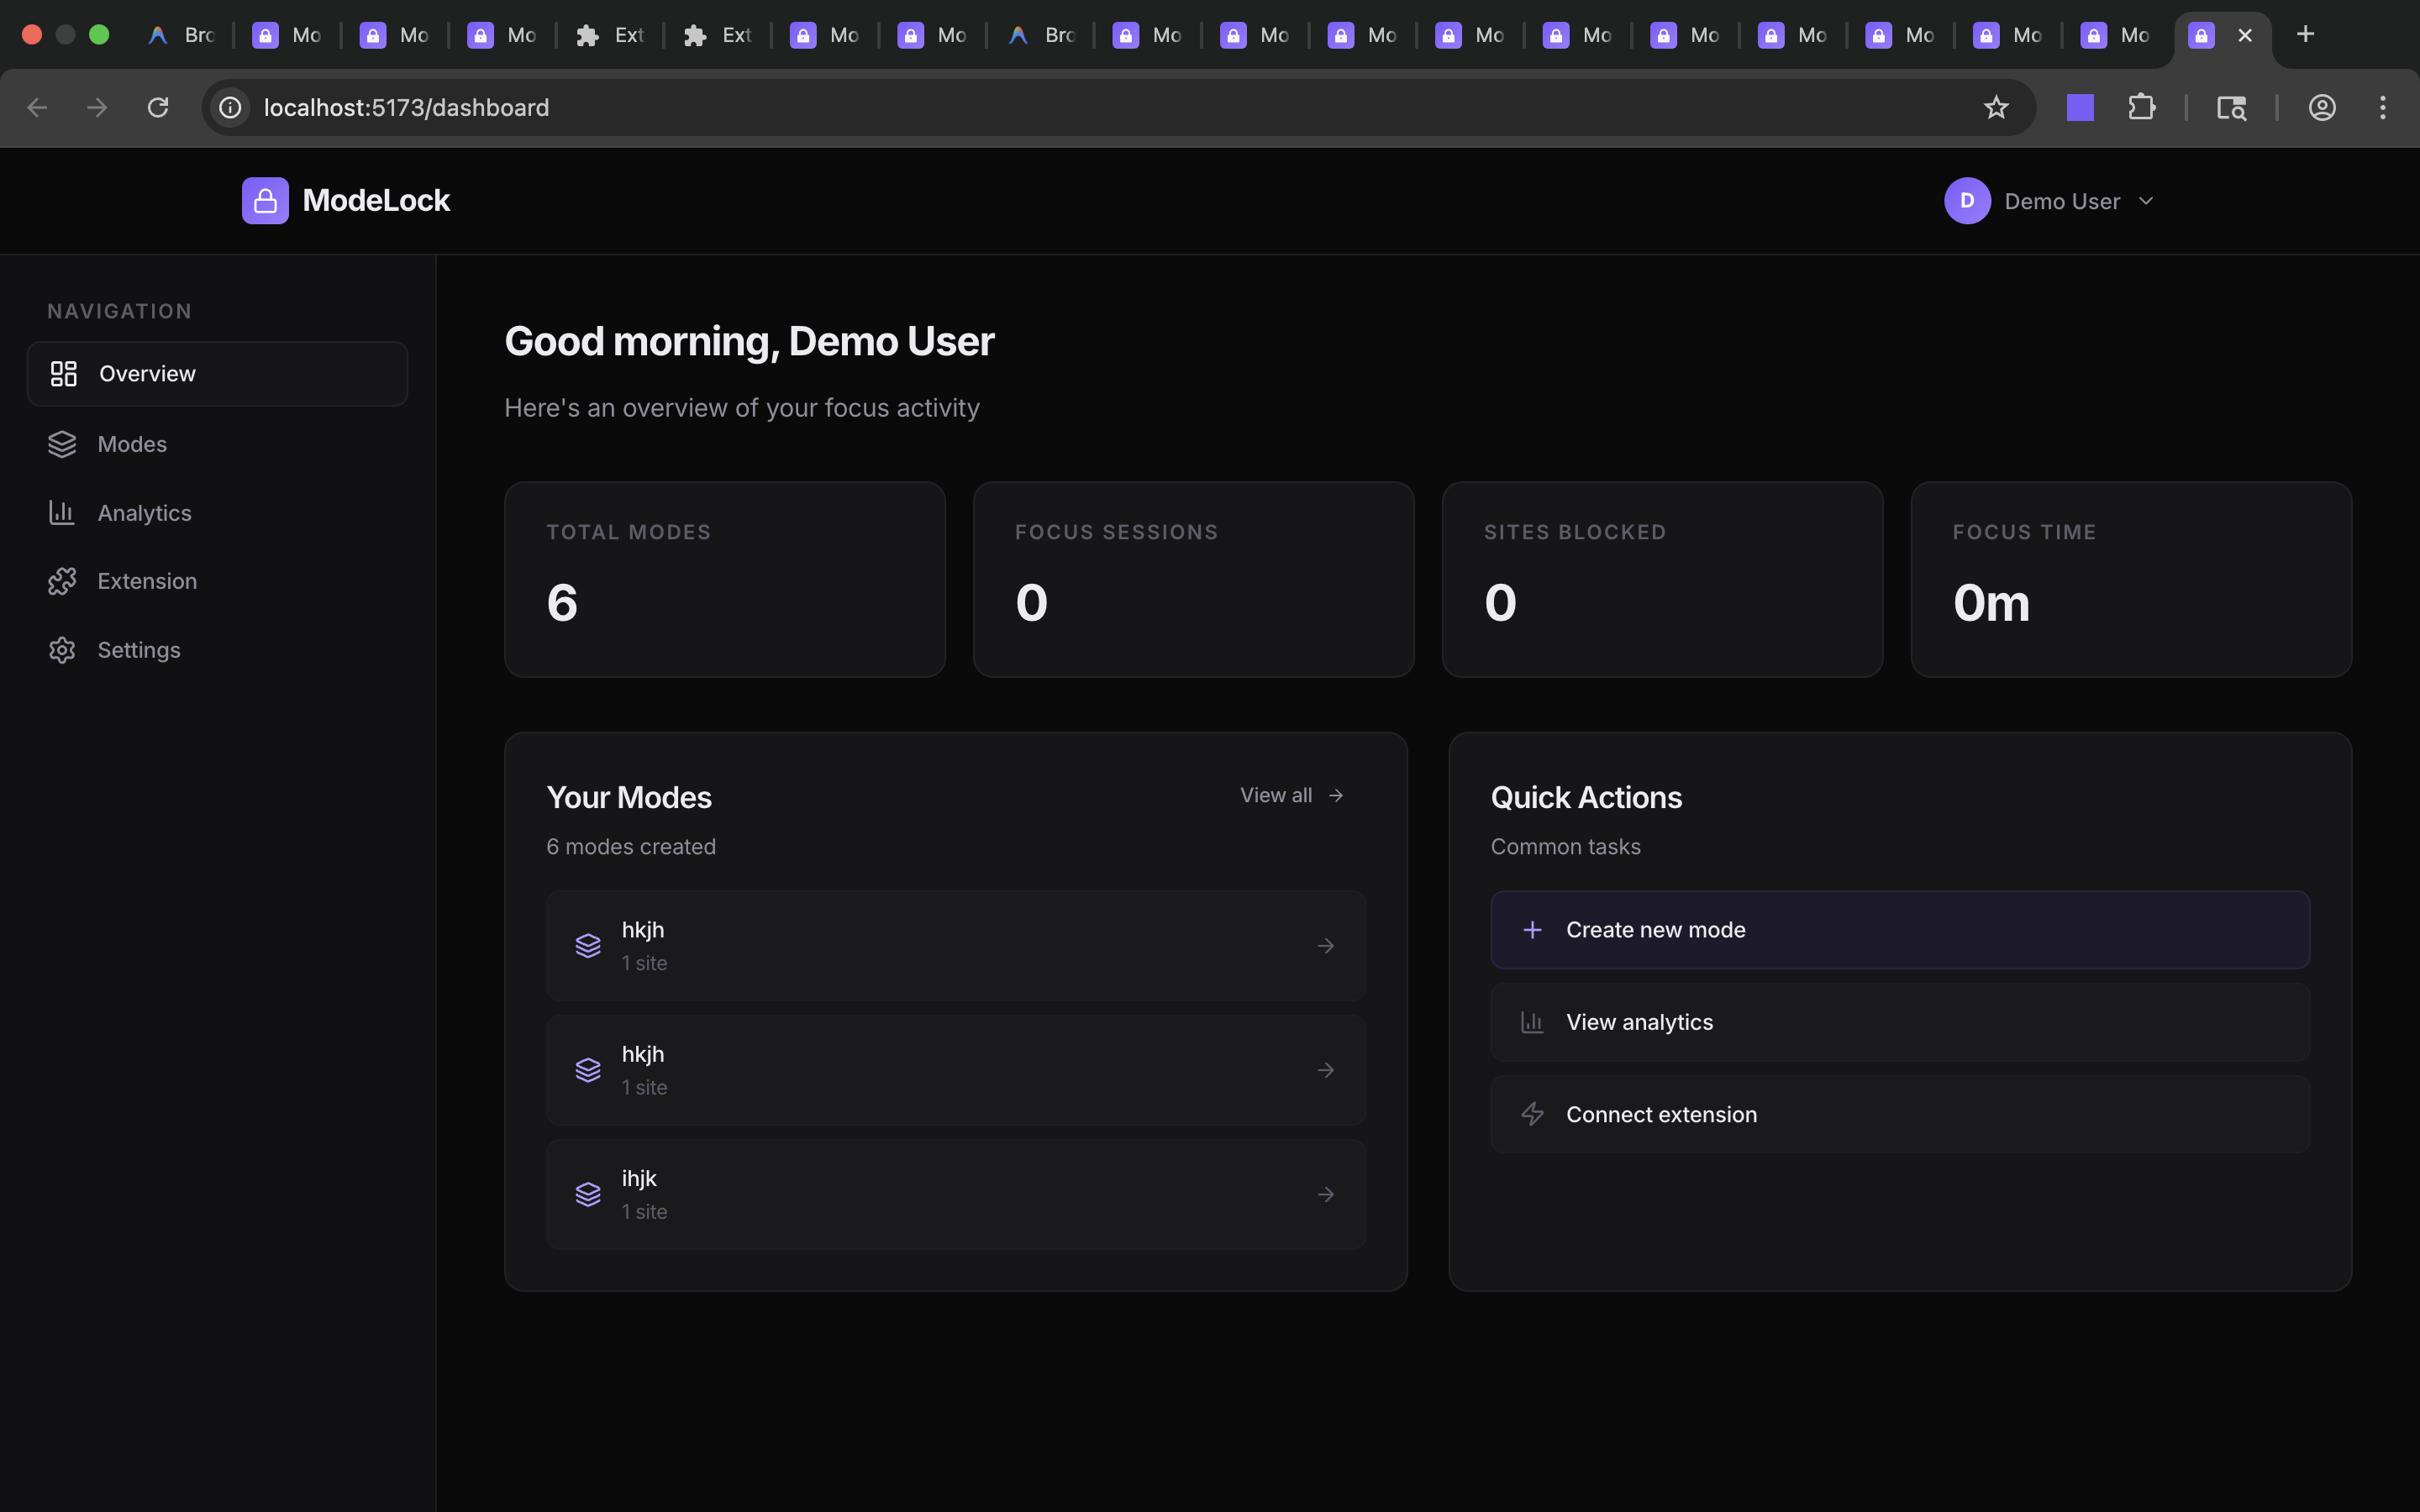The height and width of the screenshot is (1512, 2420).
Task: Open the Chrome three-dot menu
Action: point(2382,108)
